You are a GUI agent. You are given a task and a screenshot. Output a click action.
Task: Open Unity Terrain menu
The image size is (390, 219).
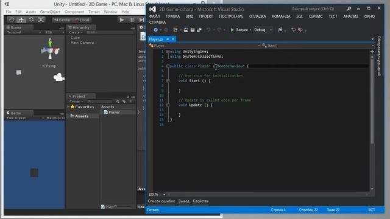(94, 12)
